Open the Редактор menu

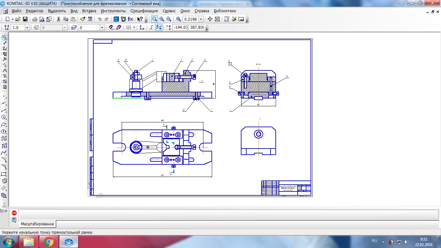click(x=35, y=11)
